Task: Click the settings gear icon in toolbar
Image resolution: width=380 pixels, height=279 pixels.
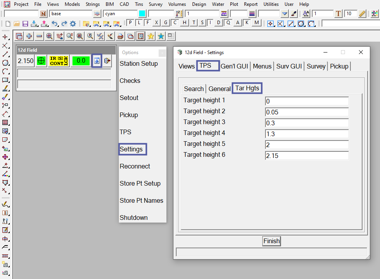Action: 72,24
